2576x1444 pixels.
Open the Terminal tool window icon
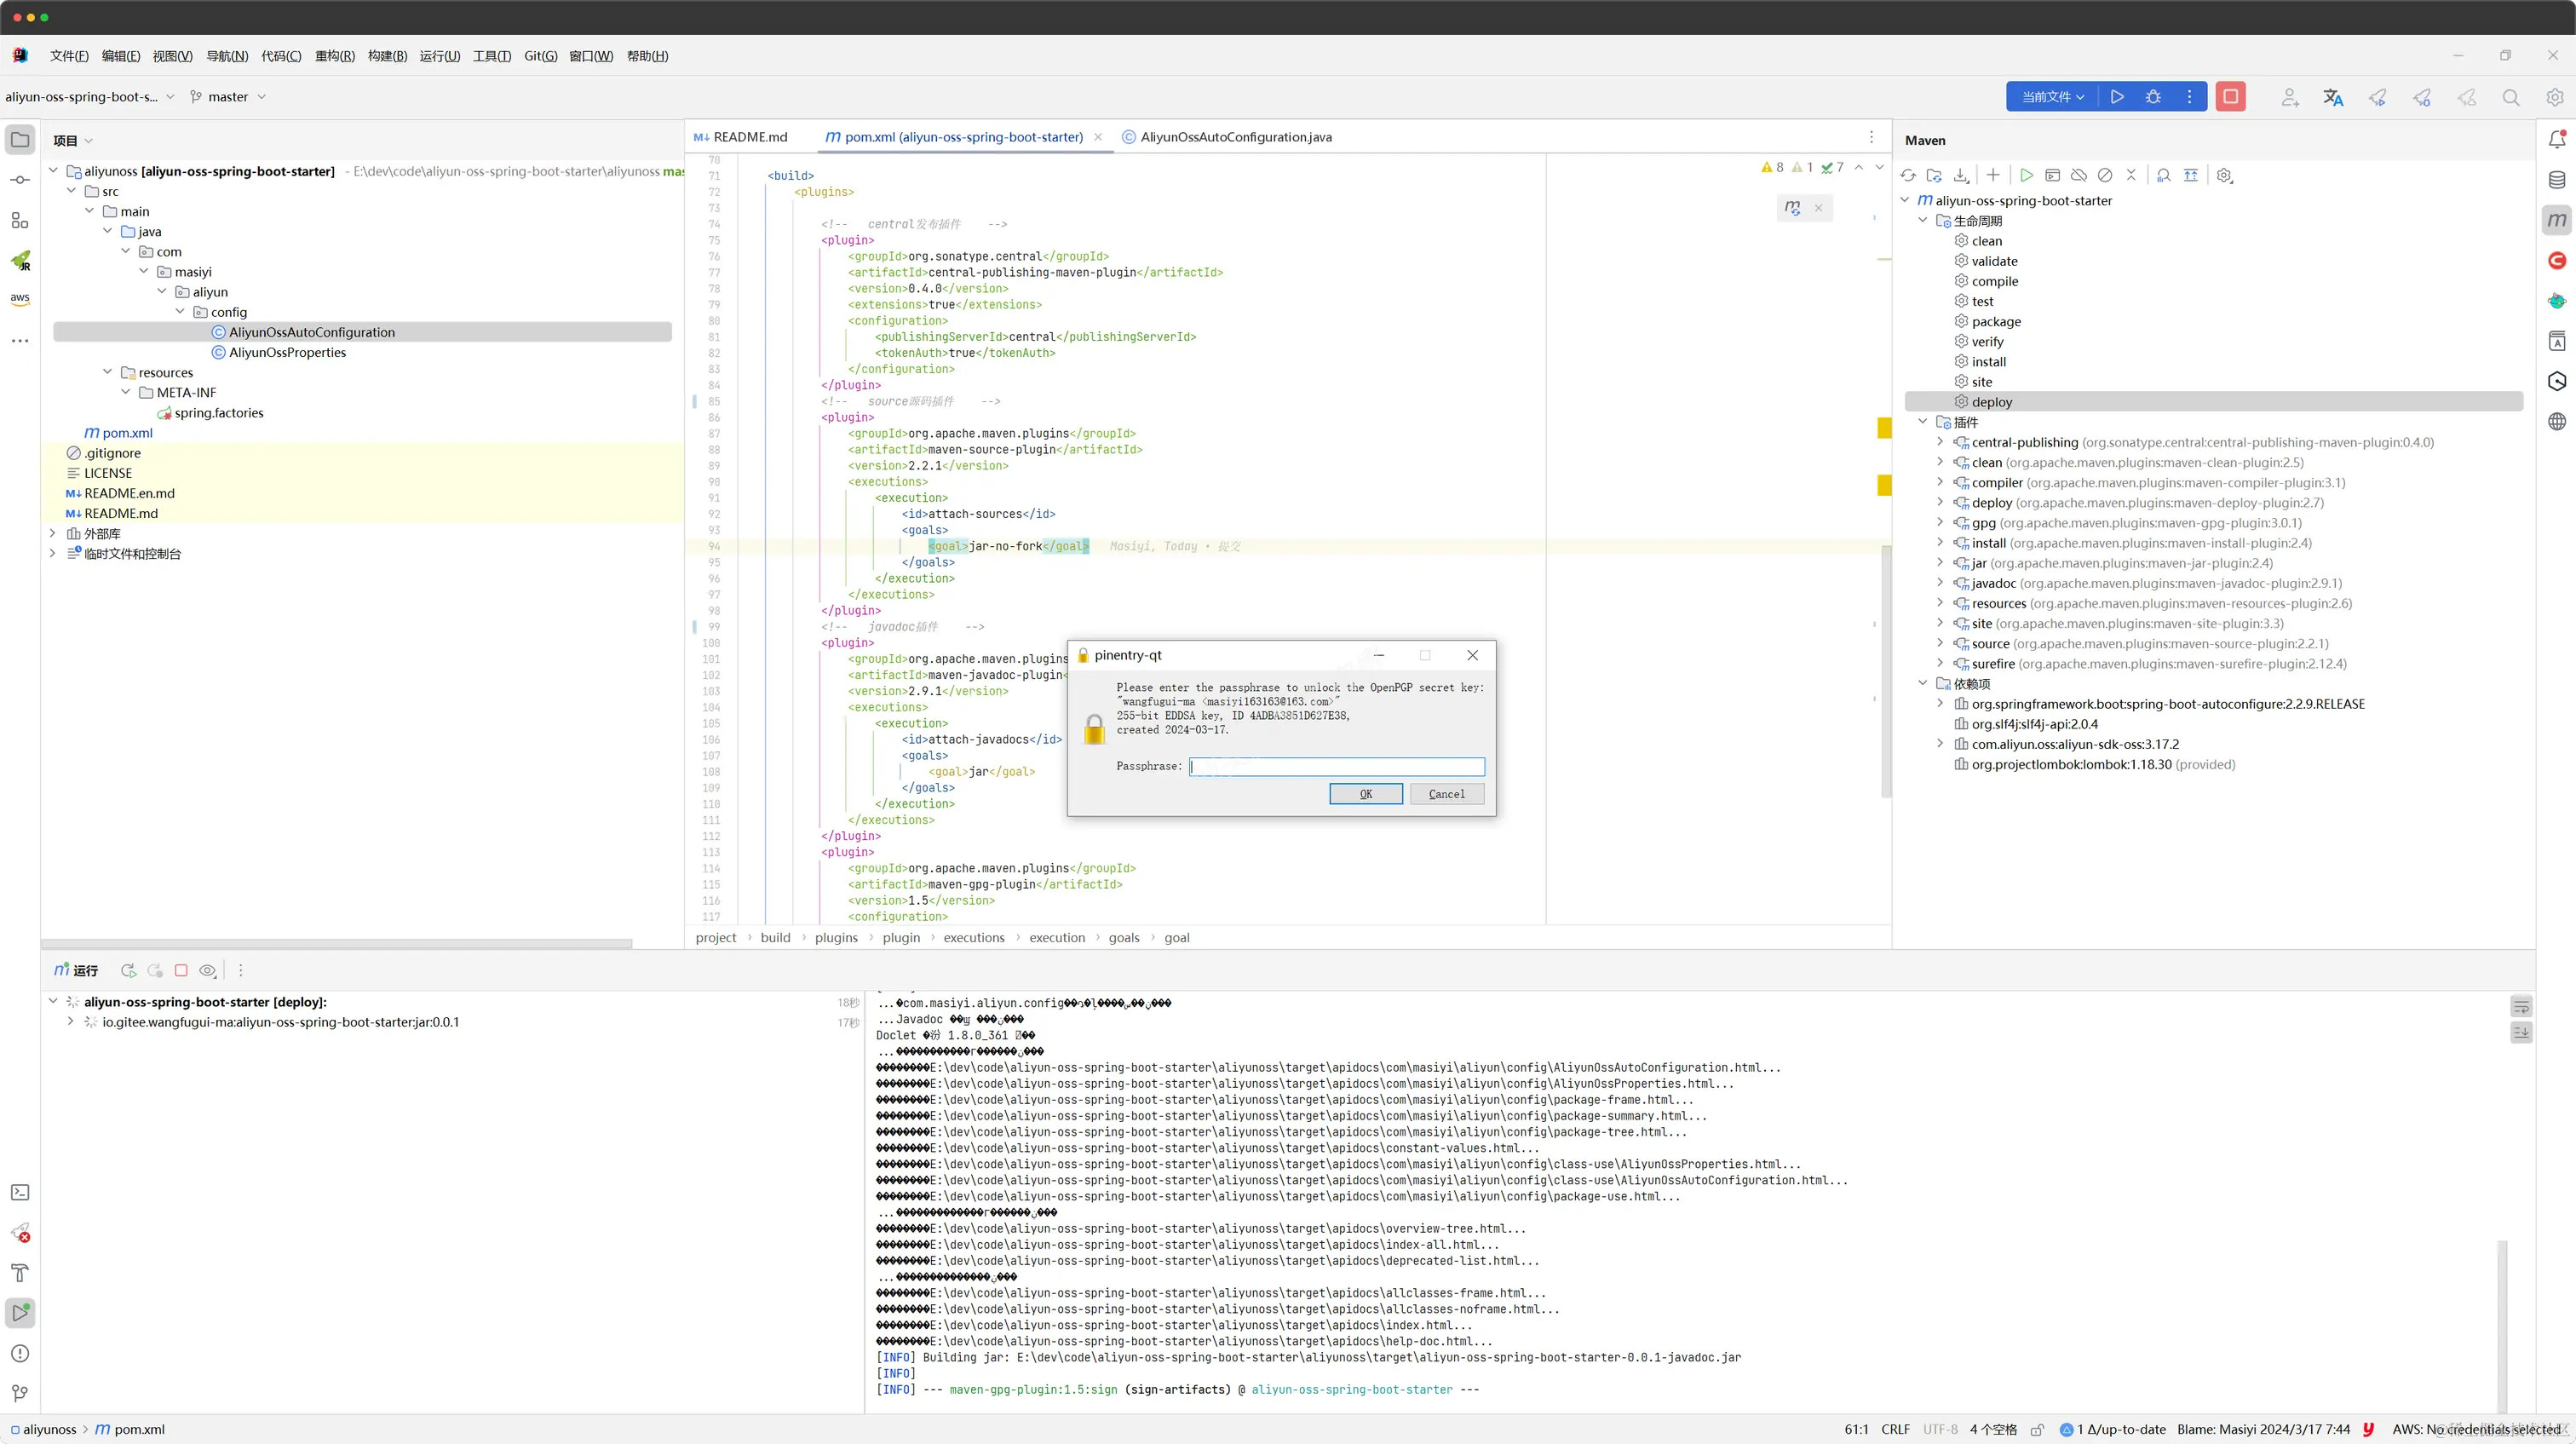point(20,1192)
